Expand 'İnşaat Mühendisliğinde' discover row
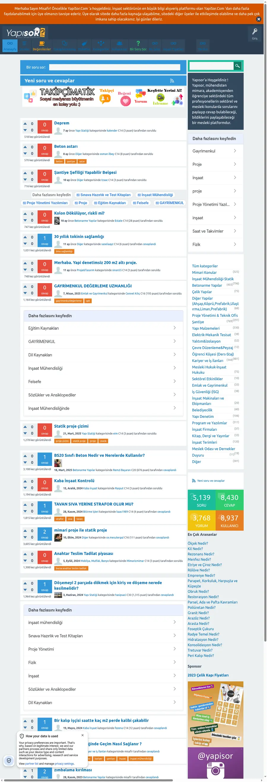 [103, 408]
